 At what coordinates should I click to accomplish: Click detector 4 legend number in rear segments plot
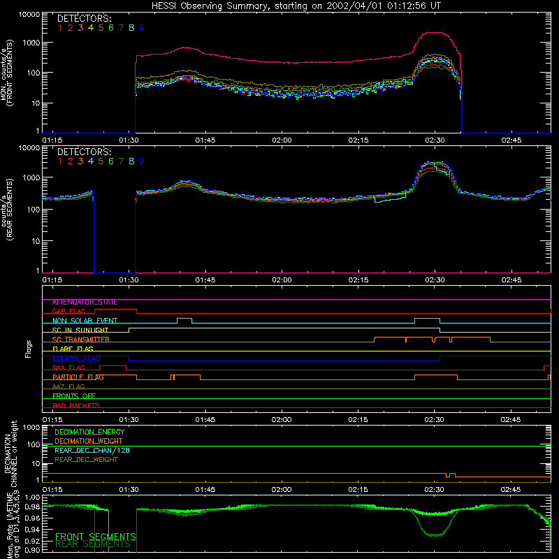91,161
